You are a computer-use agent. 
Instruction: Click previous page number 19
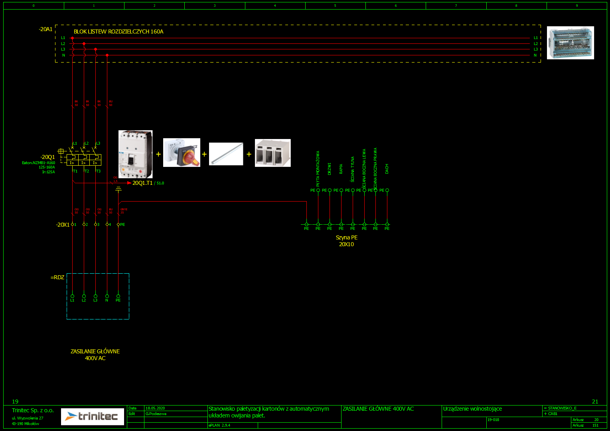point(15,402)
